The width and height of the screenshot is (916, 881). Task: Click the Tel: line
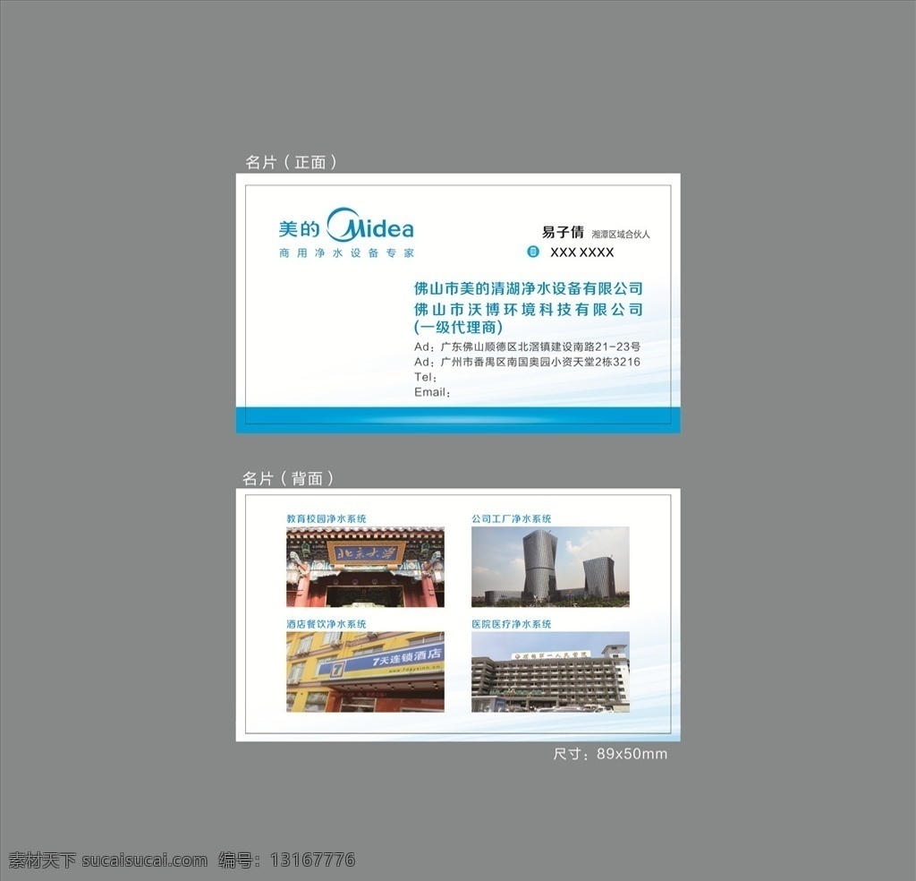point(426,377)
